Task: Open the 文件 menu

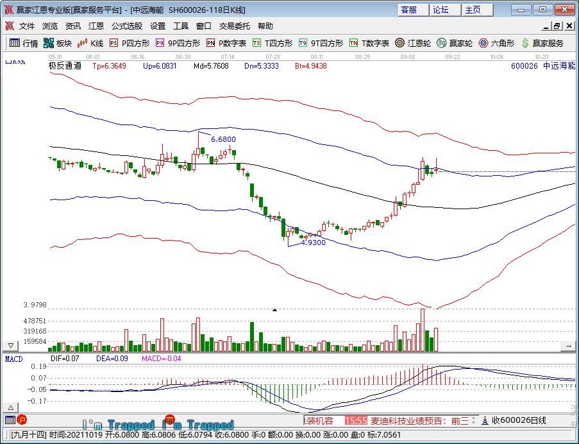Action: (26, 26)
